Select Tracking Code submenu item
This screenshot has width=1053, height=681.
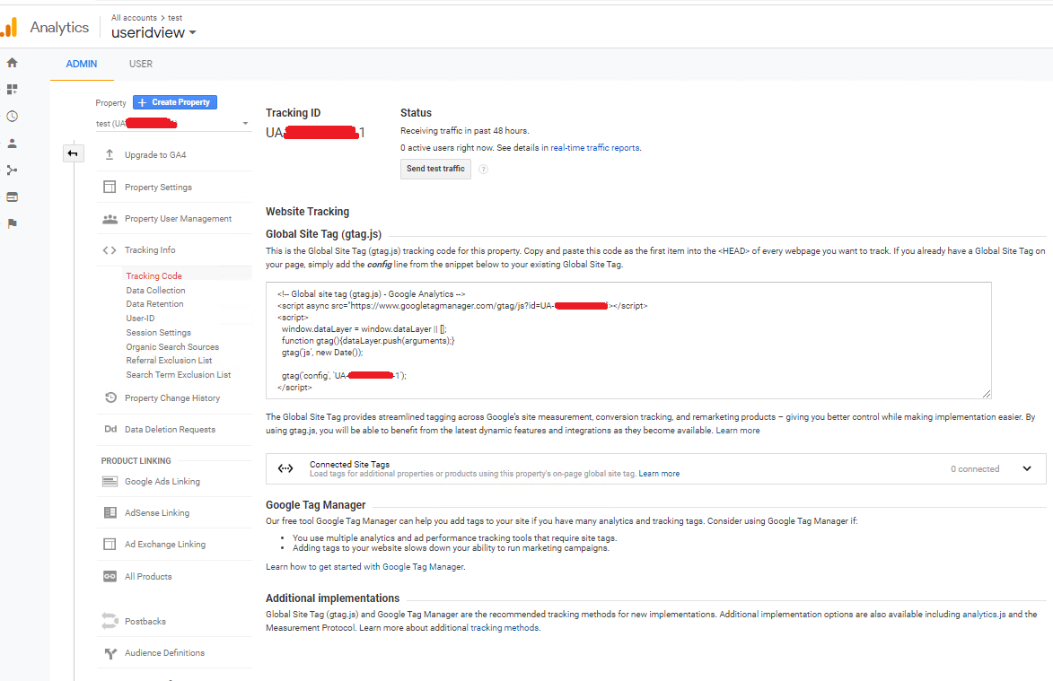point(154,275)
